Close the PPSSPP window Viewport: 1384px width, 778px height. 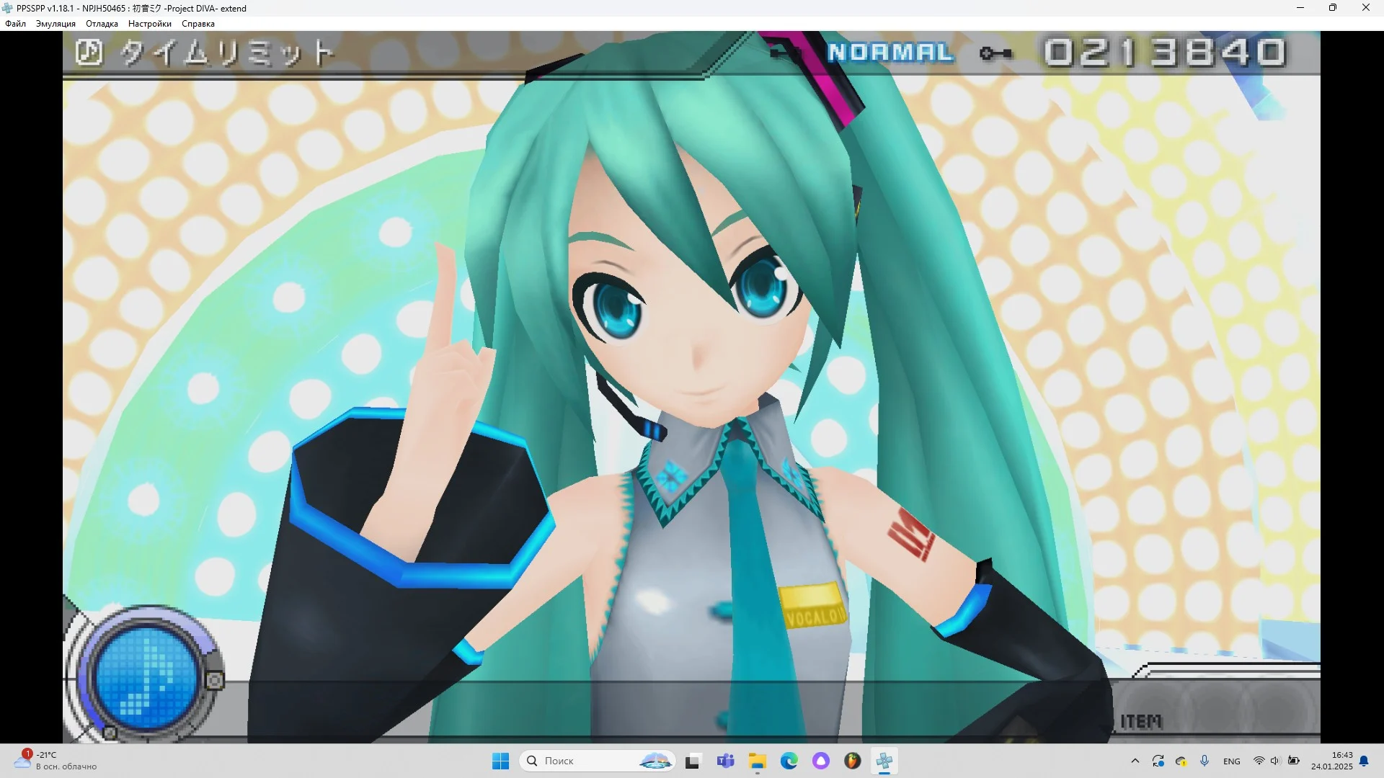[x=1366, y=8]
